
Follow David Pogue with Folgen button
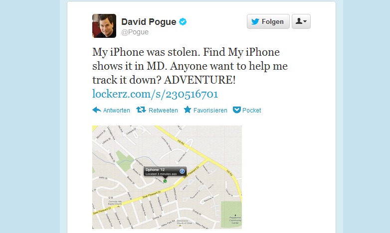tap(268, 21)
